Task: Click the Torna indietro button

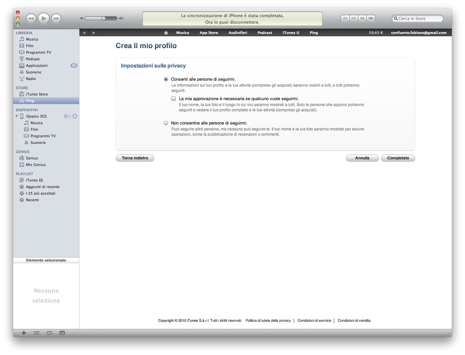Action: (135, 158)
